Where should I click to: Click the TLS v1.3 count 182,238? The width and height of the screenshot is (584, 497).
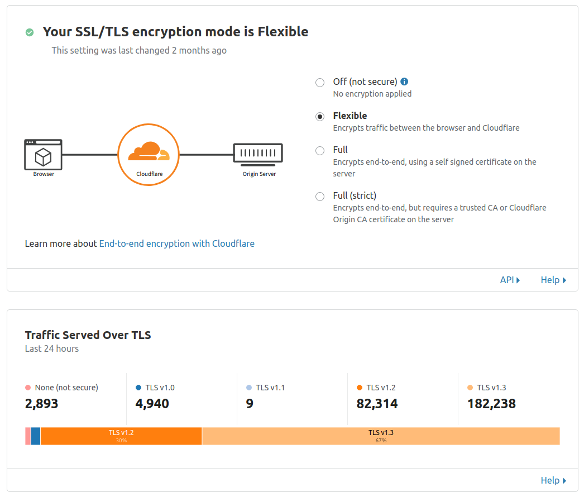[491, 404]
